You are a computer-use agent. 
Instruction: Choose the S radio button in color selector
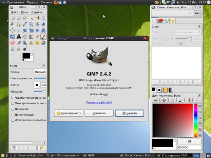200,112
